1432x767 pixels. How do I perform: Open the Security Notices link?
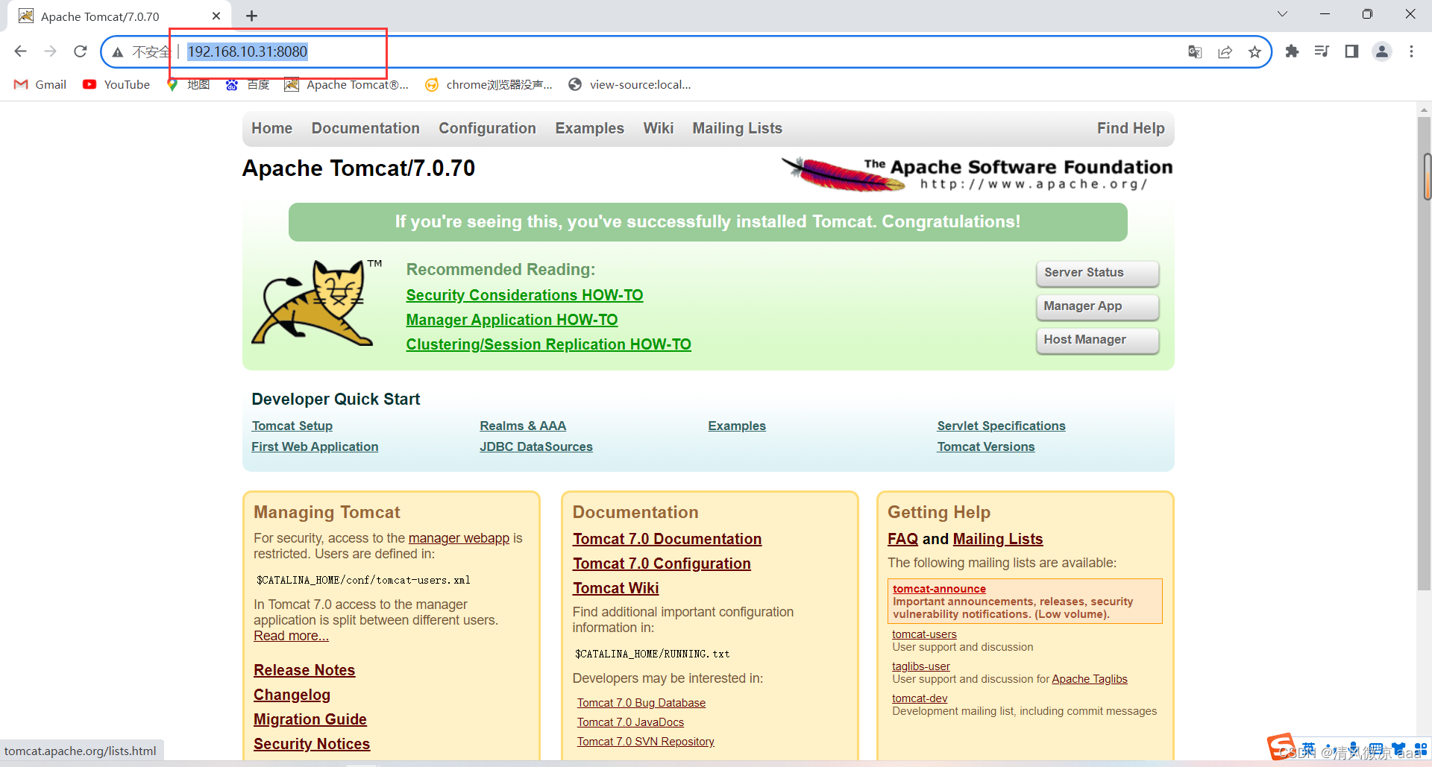point(312,744)
